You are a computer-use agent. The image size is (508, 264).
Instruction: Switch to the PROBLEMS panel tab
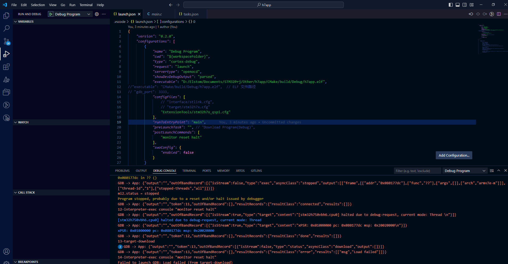122,171
